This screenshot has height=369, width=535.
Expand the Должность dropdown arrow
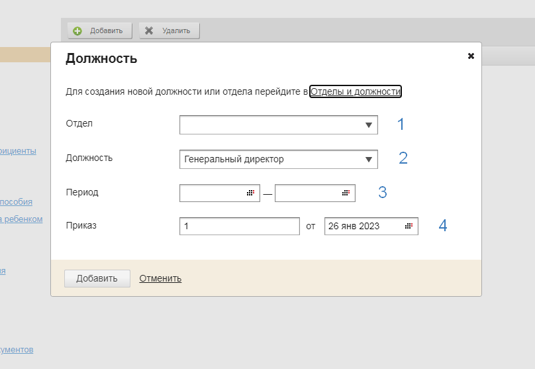click(x=368, y=160)
